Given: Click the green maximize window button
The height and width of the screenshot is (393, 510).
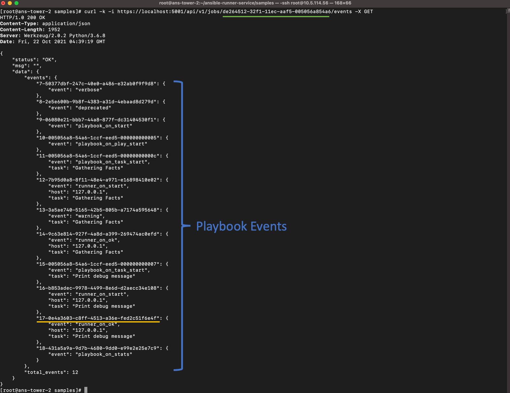Looking at the screenshot, I should (x=16, y=3).
